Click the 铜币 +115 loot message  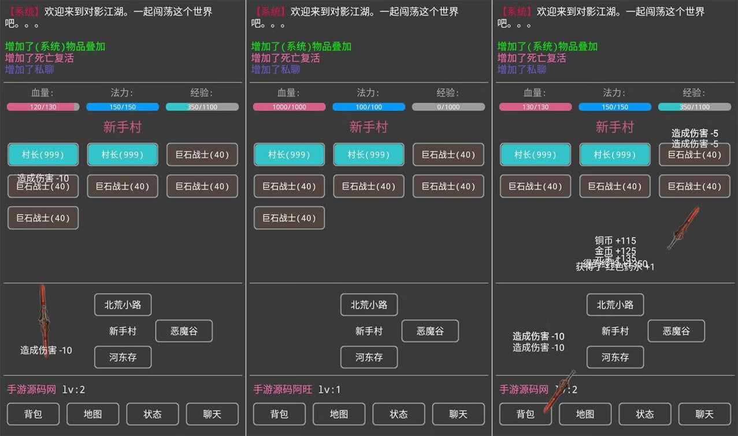coord(615,240)
